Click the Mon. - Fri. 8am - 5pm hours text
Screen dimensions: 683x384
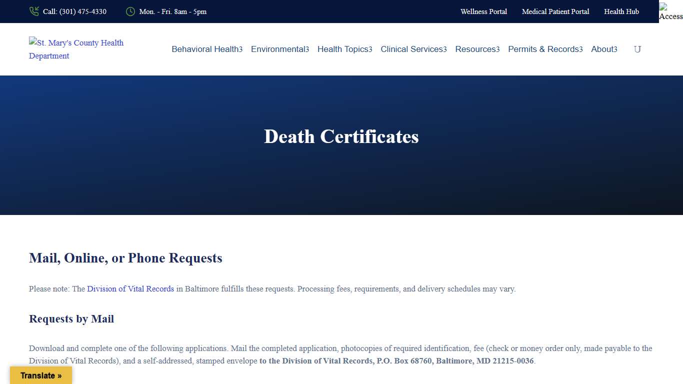pyautogui.click(x=173, y=11)
